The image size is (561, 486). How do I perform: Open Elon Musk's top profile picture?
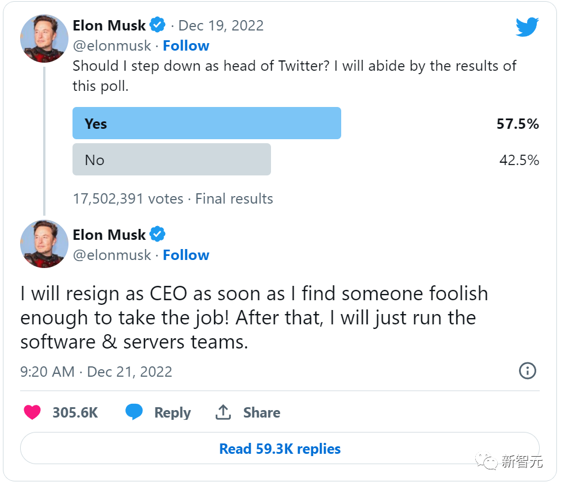click(x=44, y=39)
